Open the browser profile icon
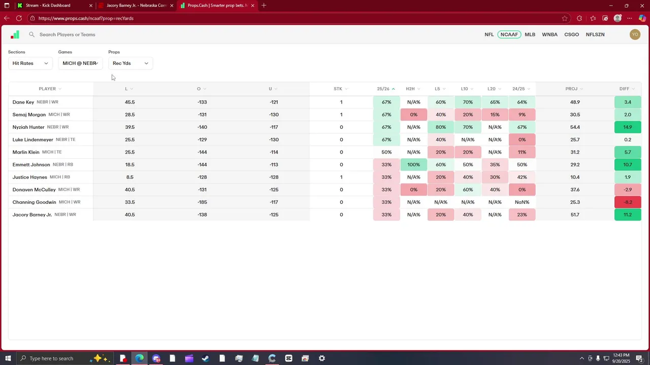The height and width of the screenshot is (365, 650). click(x=617, y=18)
